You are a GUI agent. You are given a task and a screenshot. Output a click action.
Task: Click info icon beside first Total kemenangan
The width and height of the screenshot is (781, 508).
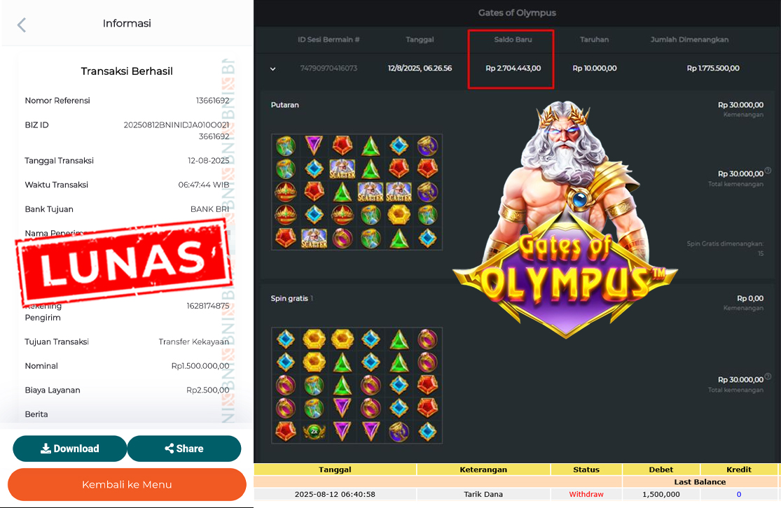(768, 171)
